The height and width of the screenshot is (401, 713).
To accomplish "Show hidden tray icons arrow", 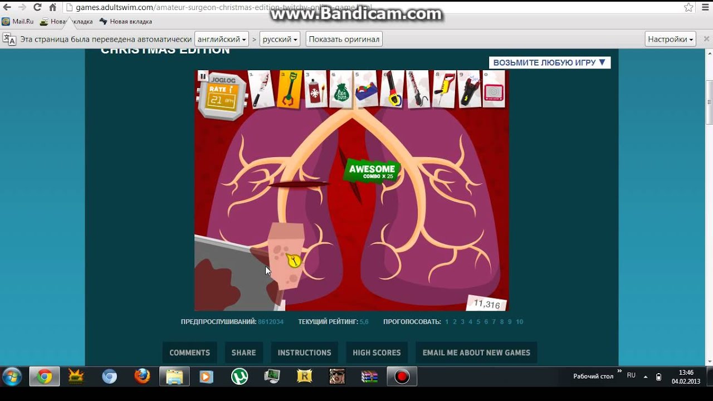I will [x=646, y=377].
